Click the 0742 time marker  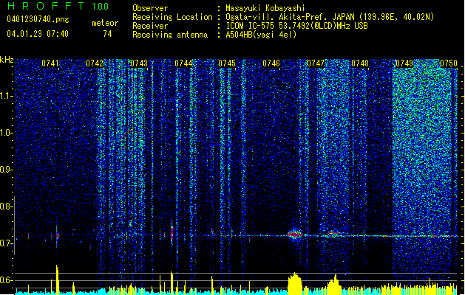(x=95, y=63)
